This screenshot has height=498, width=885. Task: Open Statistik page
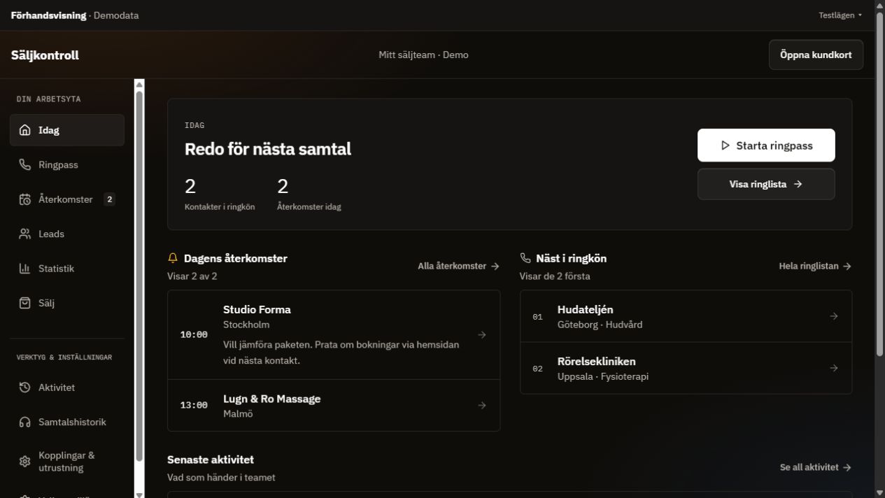pos(67,269)
